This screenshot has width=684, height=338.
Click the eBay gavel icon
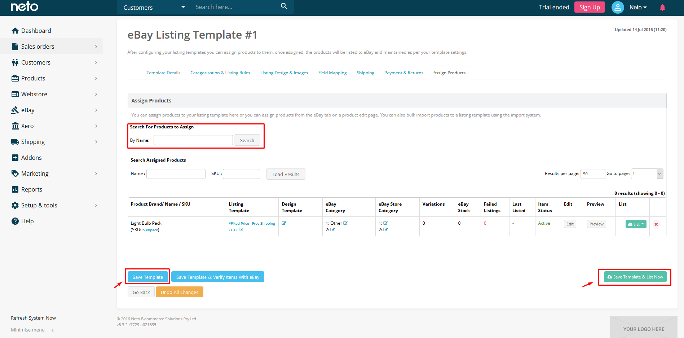tap(15, 110)
